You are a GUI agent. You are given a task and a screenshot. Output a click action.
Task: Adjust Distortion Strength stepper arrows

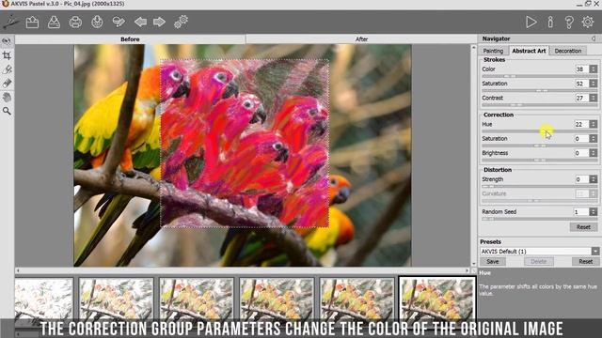coord(594,179)
